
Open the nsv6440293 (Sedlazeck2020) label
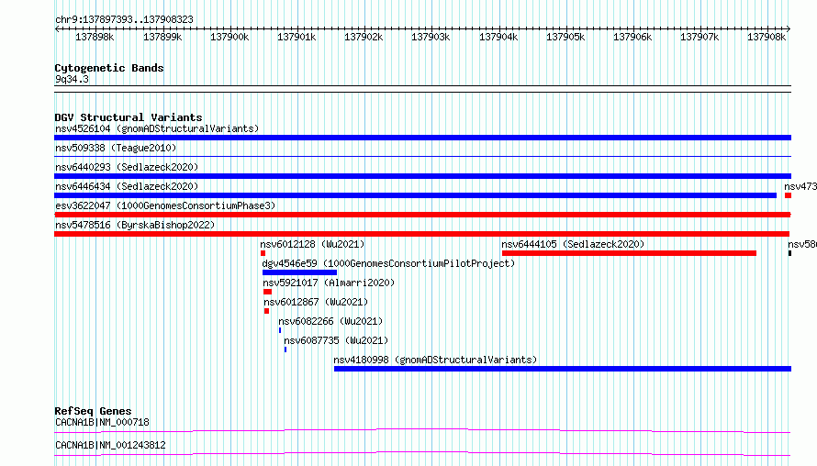click(127, 167)
